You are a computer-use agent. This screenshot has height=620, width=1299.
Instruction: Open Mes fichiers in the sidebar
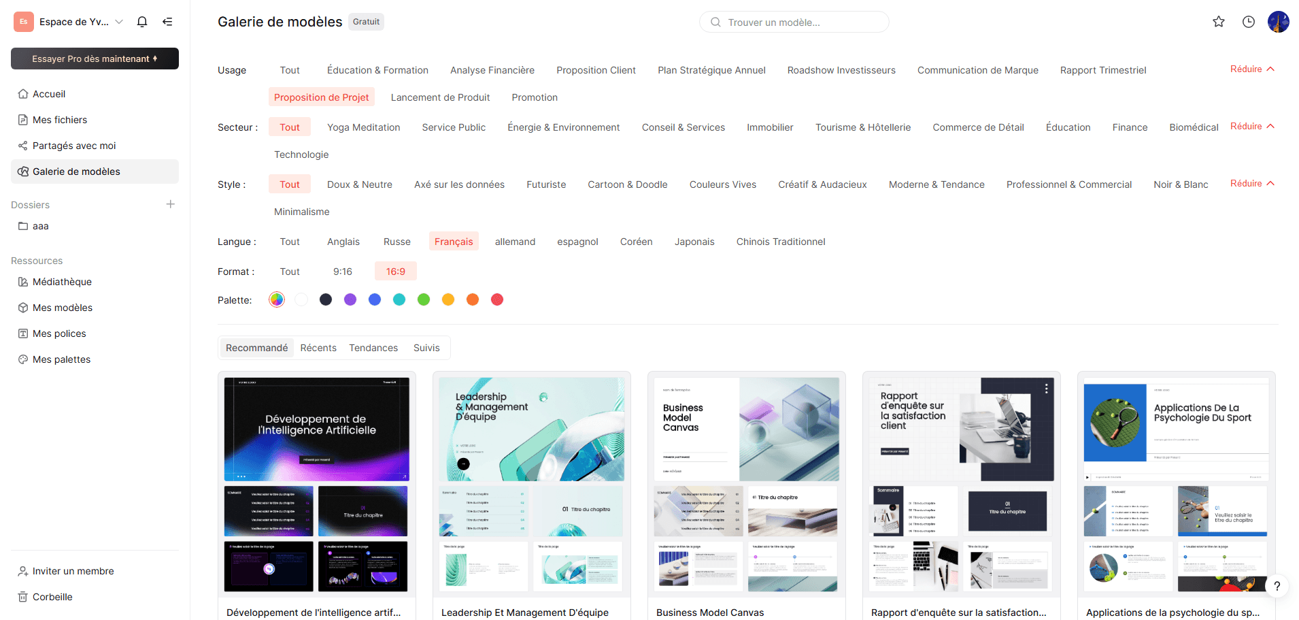tap(95, 120)
